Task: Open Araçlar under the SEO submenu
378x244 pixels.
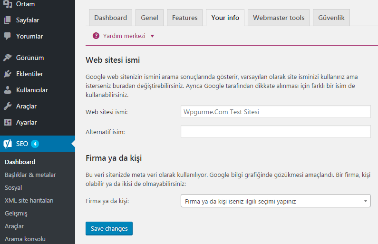Action: point(14,226)
